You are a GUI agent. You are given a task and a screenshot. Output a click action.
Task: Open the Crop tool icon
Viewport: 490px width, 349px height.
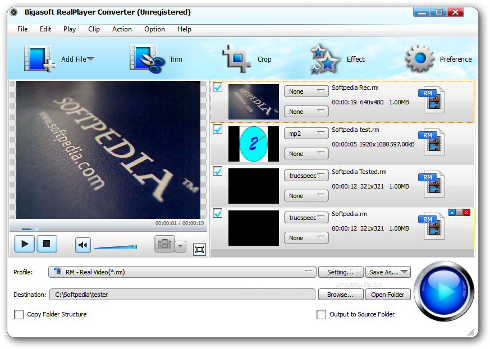click(x=236, y=58)
